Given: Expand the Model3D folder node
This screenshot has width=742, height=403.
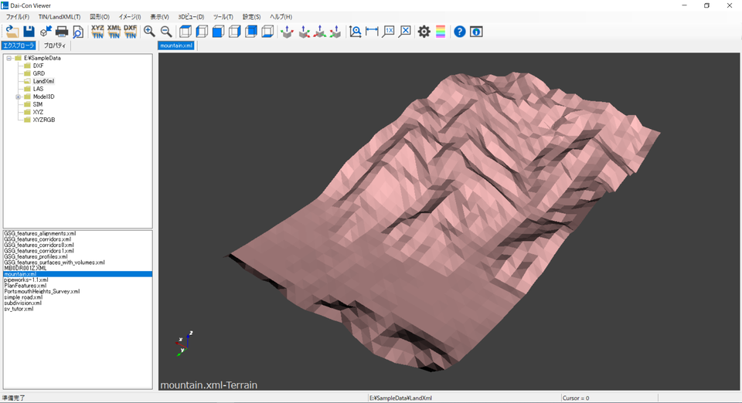Looking at the screenshot, I should (x=18, y=97).
